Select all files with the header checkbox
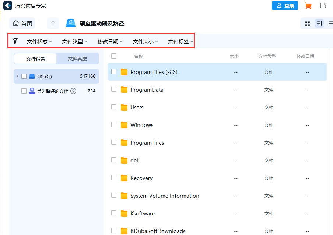The height and width of the screenshot is (235, 333). coord(114,56)
